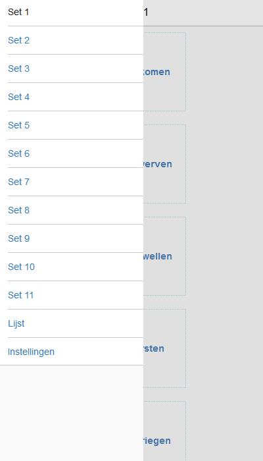
Task: Open Set 7 in the side panel
Action: click(x=72, y=182)
